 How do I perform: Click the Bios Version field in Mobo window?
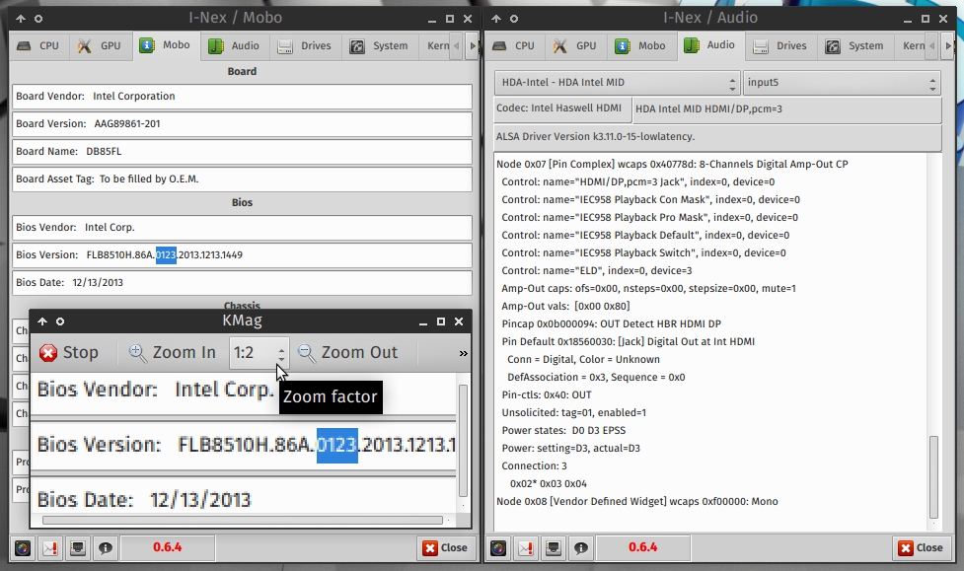click(242, 255)
